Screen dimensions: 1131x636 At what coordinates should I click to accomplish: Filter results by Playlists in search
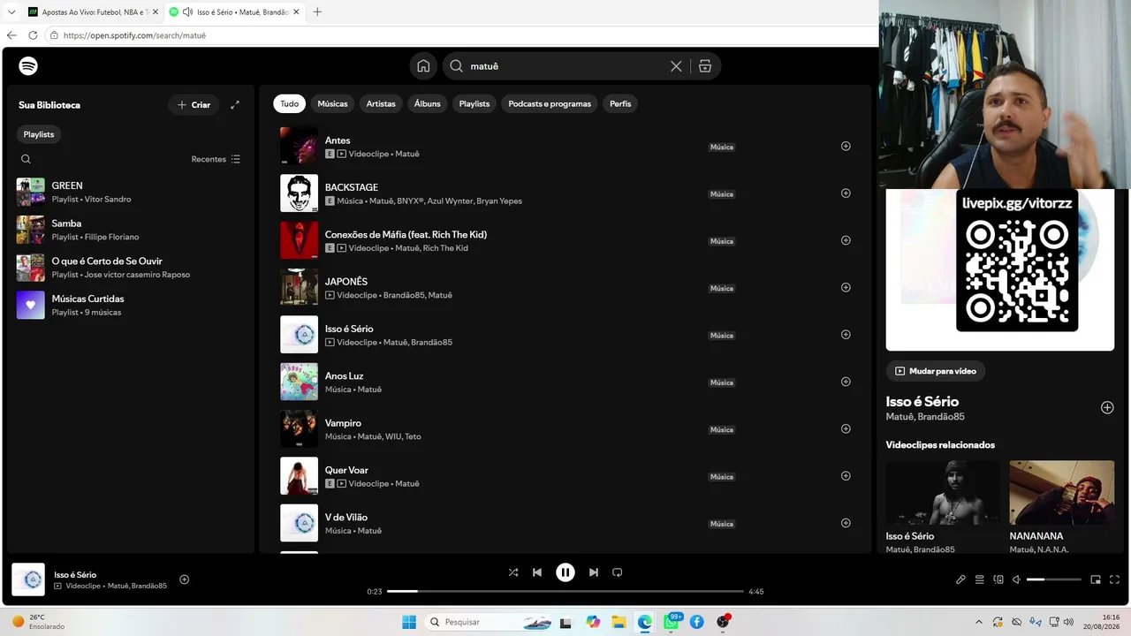[474, 103]
